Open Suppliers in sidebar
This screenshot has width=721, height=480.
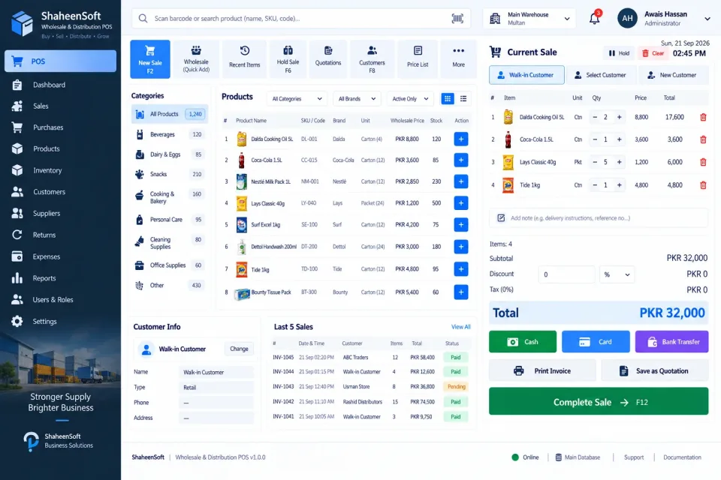pyautogui.click(x=60, y=214)
